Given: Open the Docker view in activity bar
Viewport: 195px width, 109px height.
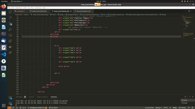Looking at the screenshot, I should point(10,47).
